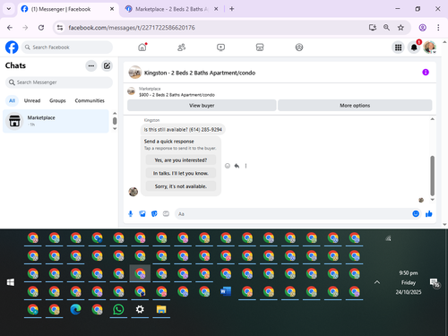Send quick reply 'In talks. I'll let you know.'
The image size is (448, 336).
tap(181, 173)
